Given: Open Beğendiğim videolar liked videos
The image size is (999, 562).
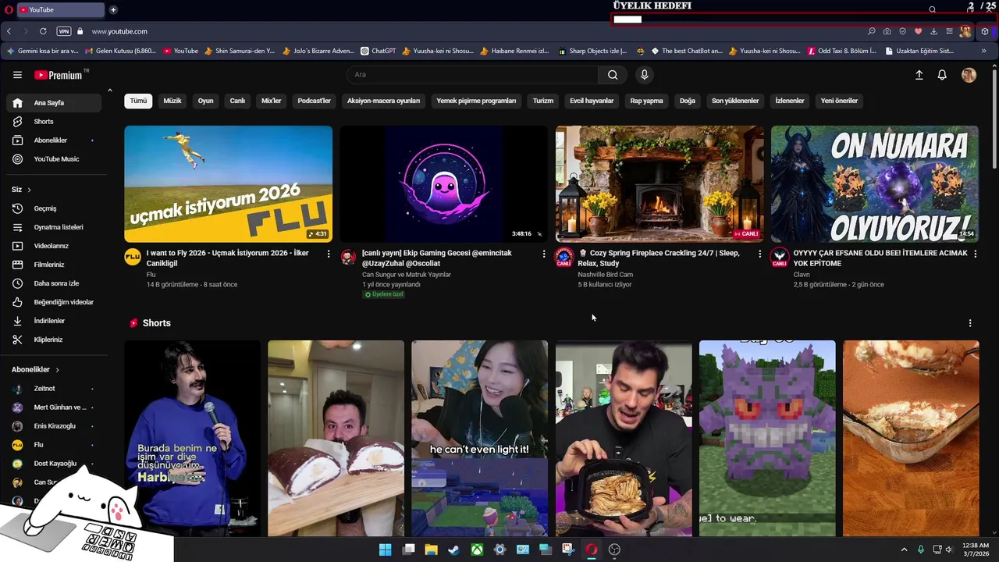Looking at the screenshot, I should click(x=54, y=302).
